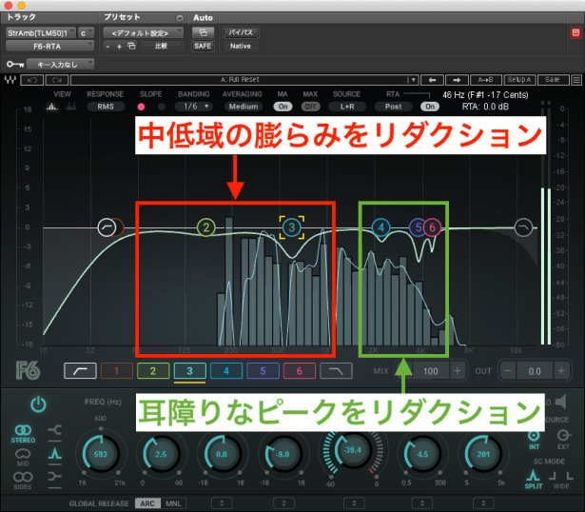Click the red plugin target button top right
The image size is (585, 512).
click(x=575, y=33)
